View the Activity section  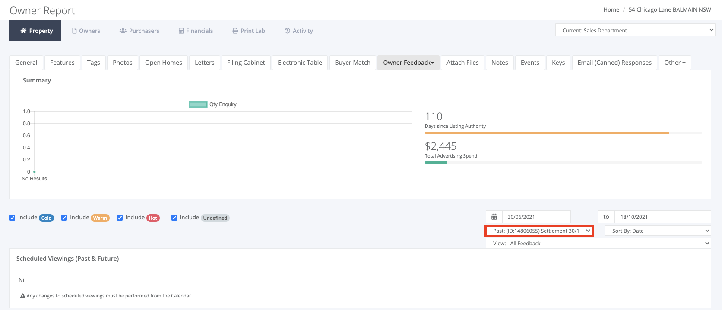[299, 31]
